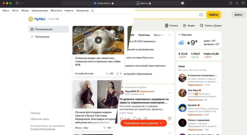The image size is (247, 135).
Task: Open the Полка с сериалами avatar
Action: pos(182,123)
